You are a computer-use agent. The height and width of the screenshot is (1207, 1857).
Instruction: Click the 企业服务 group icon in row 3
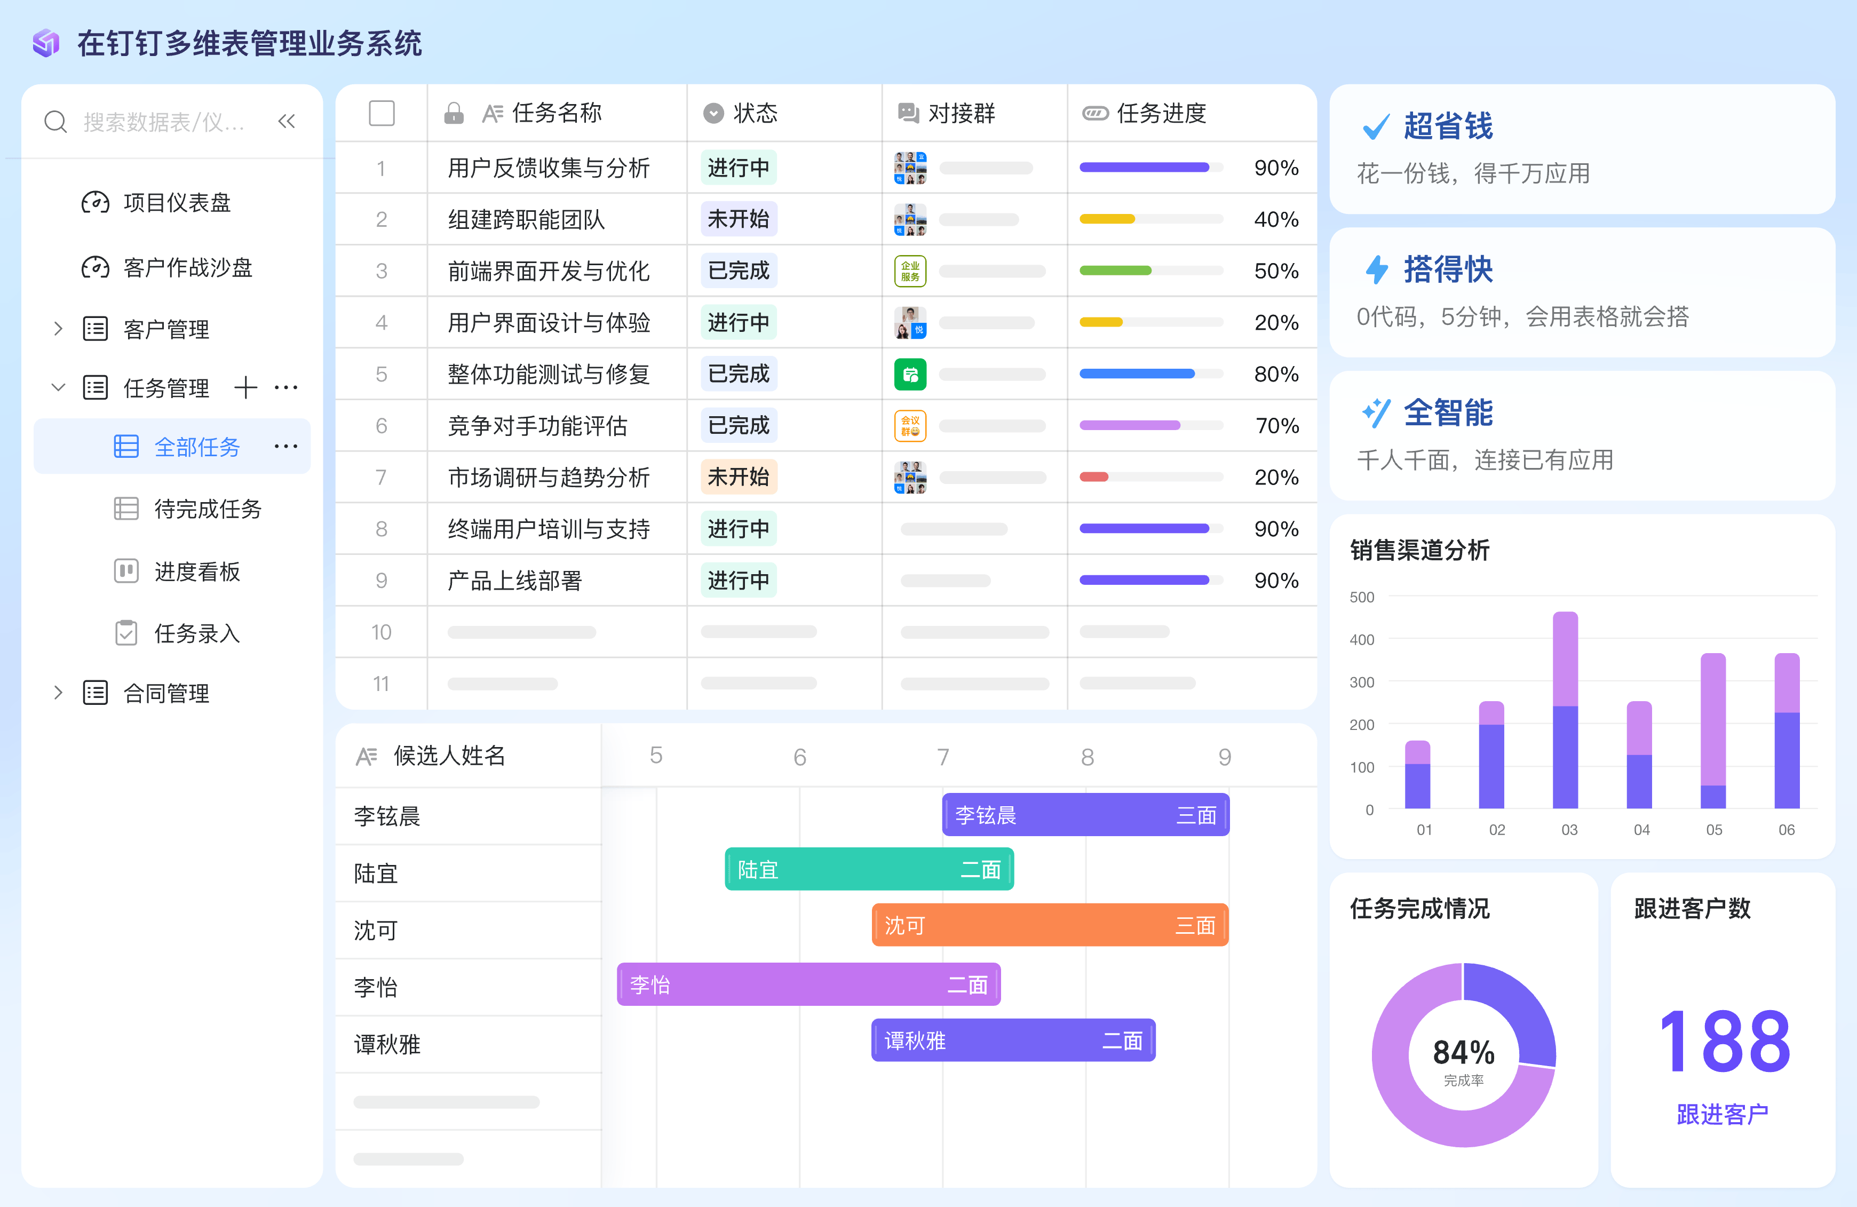coord(910,271)
